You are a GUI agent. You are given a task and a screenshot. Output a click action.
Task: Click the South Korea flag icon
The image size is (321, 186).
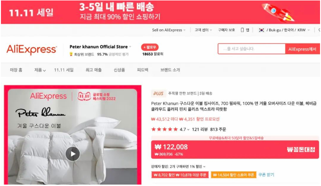click(261, 30)
